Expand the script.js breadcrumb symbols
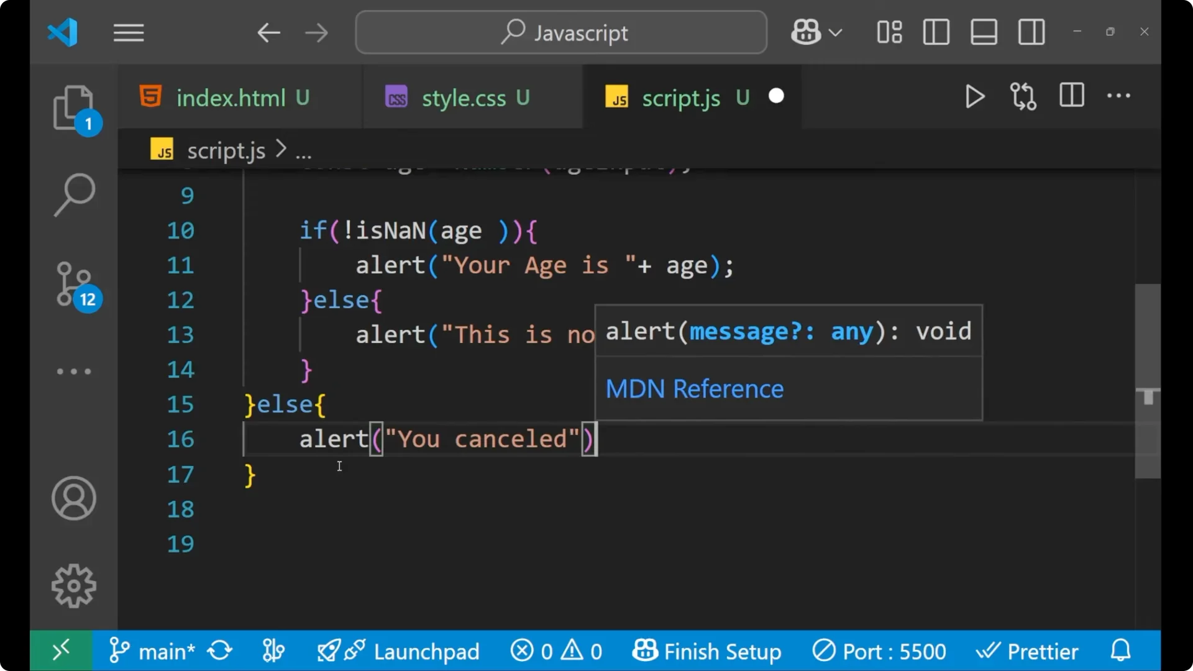This screenshot has width=1193, height=671. pos(304,150)
